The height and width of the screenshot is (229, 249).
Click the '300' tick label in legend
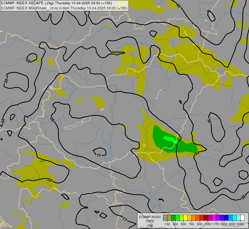(175, 224)
